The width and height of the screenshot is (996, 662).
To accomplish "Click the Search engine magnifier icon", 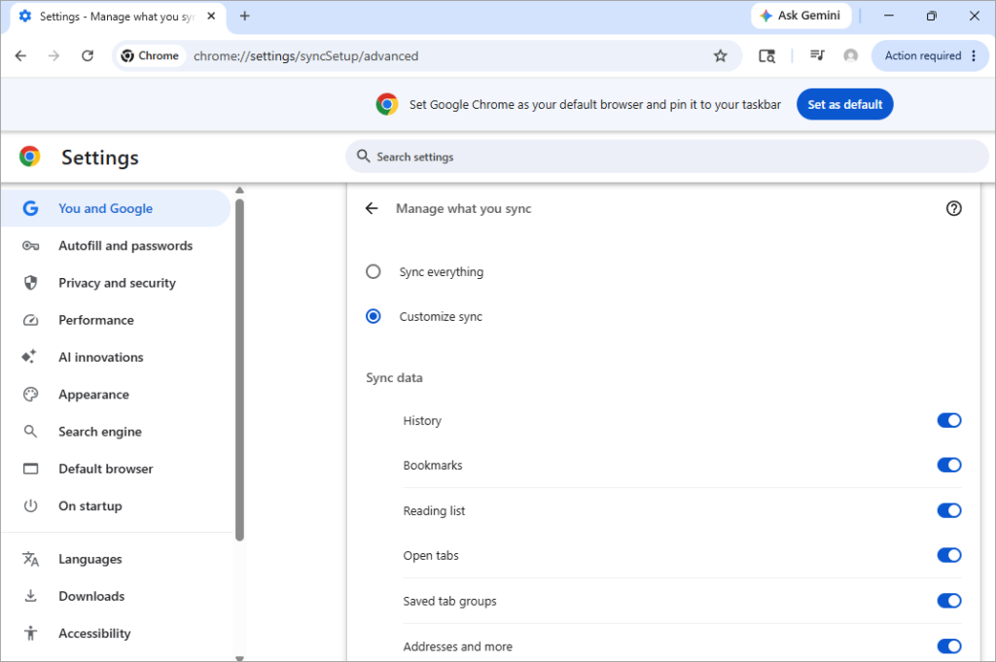I will [30, 432].
